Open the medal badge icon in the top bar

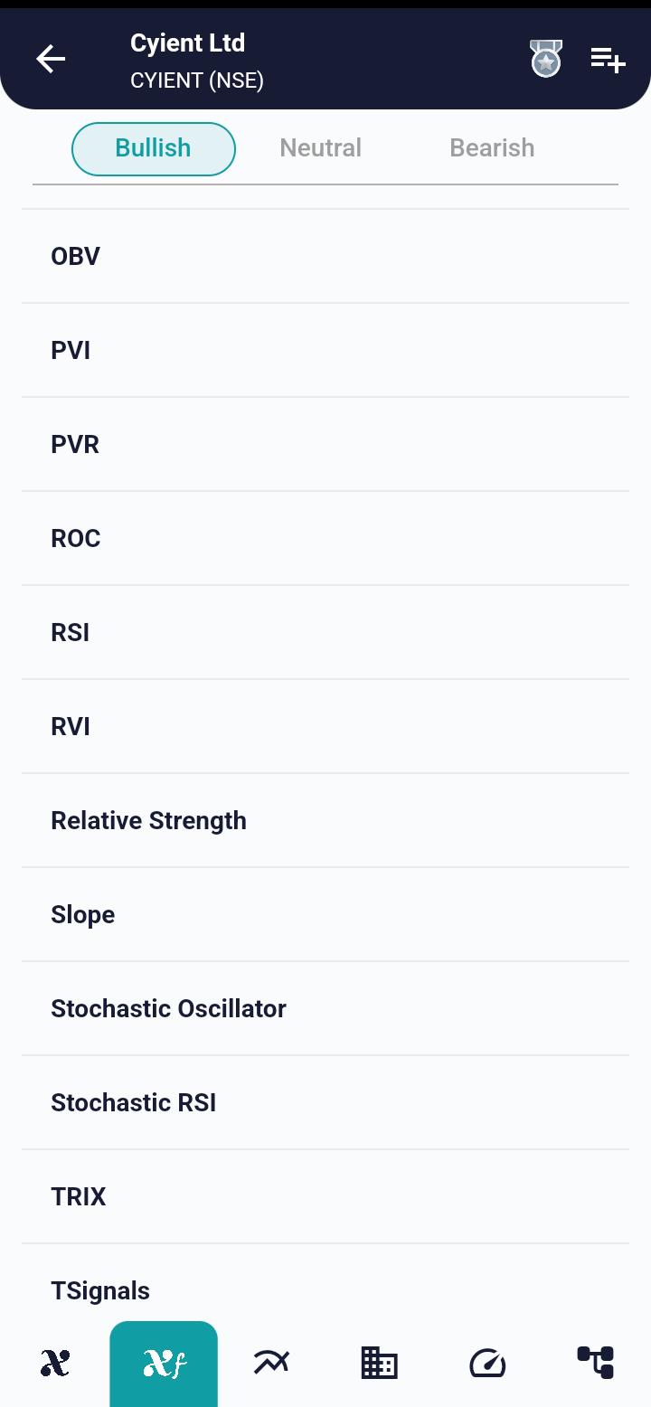(x=546, y=59)
